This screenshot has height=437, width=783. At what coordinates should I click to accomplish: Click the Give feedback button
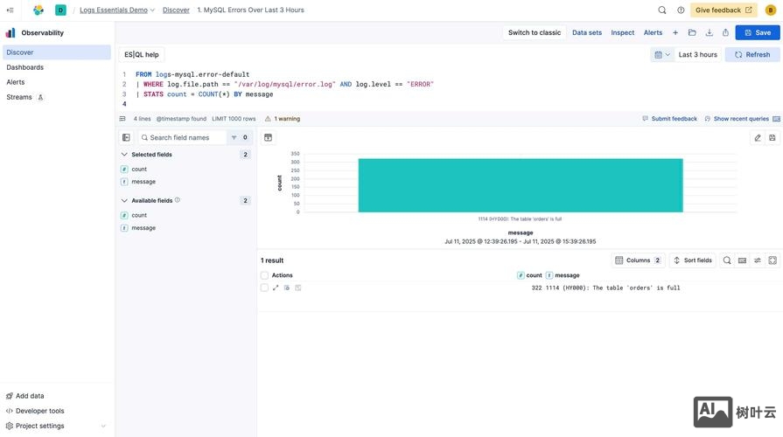[x=724, y=10]
